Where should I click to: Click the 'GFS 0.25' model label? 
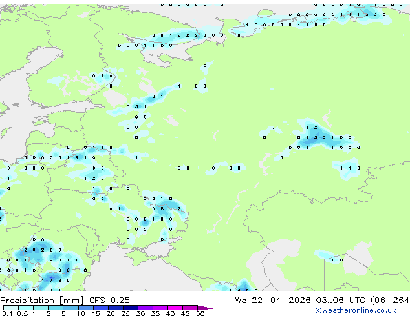click(109, 301)
